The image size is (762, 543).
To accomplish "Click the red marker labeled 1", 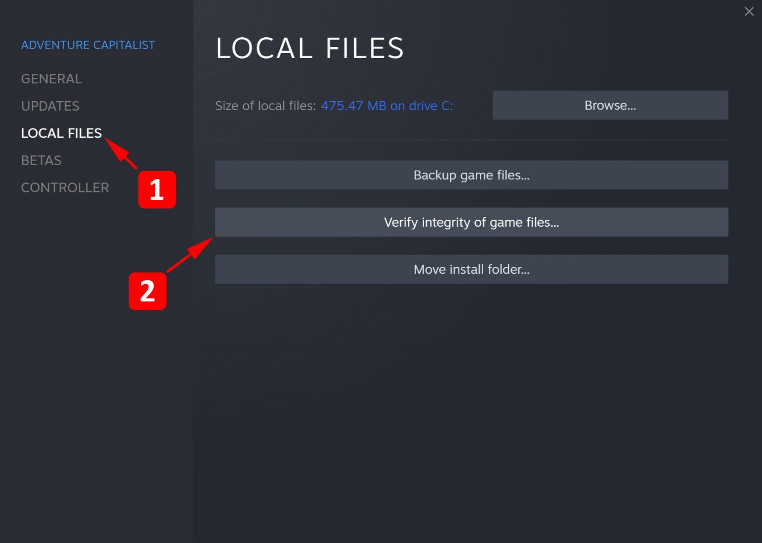I will pyautogui.click(x=157, y=190).
